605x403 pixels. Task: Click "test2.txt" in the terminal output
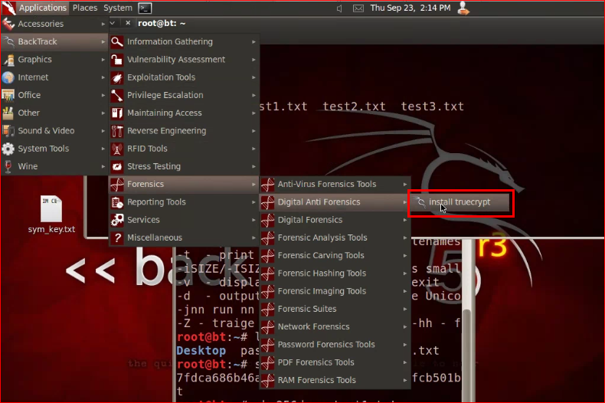point(354,106)
